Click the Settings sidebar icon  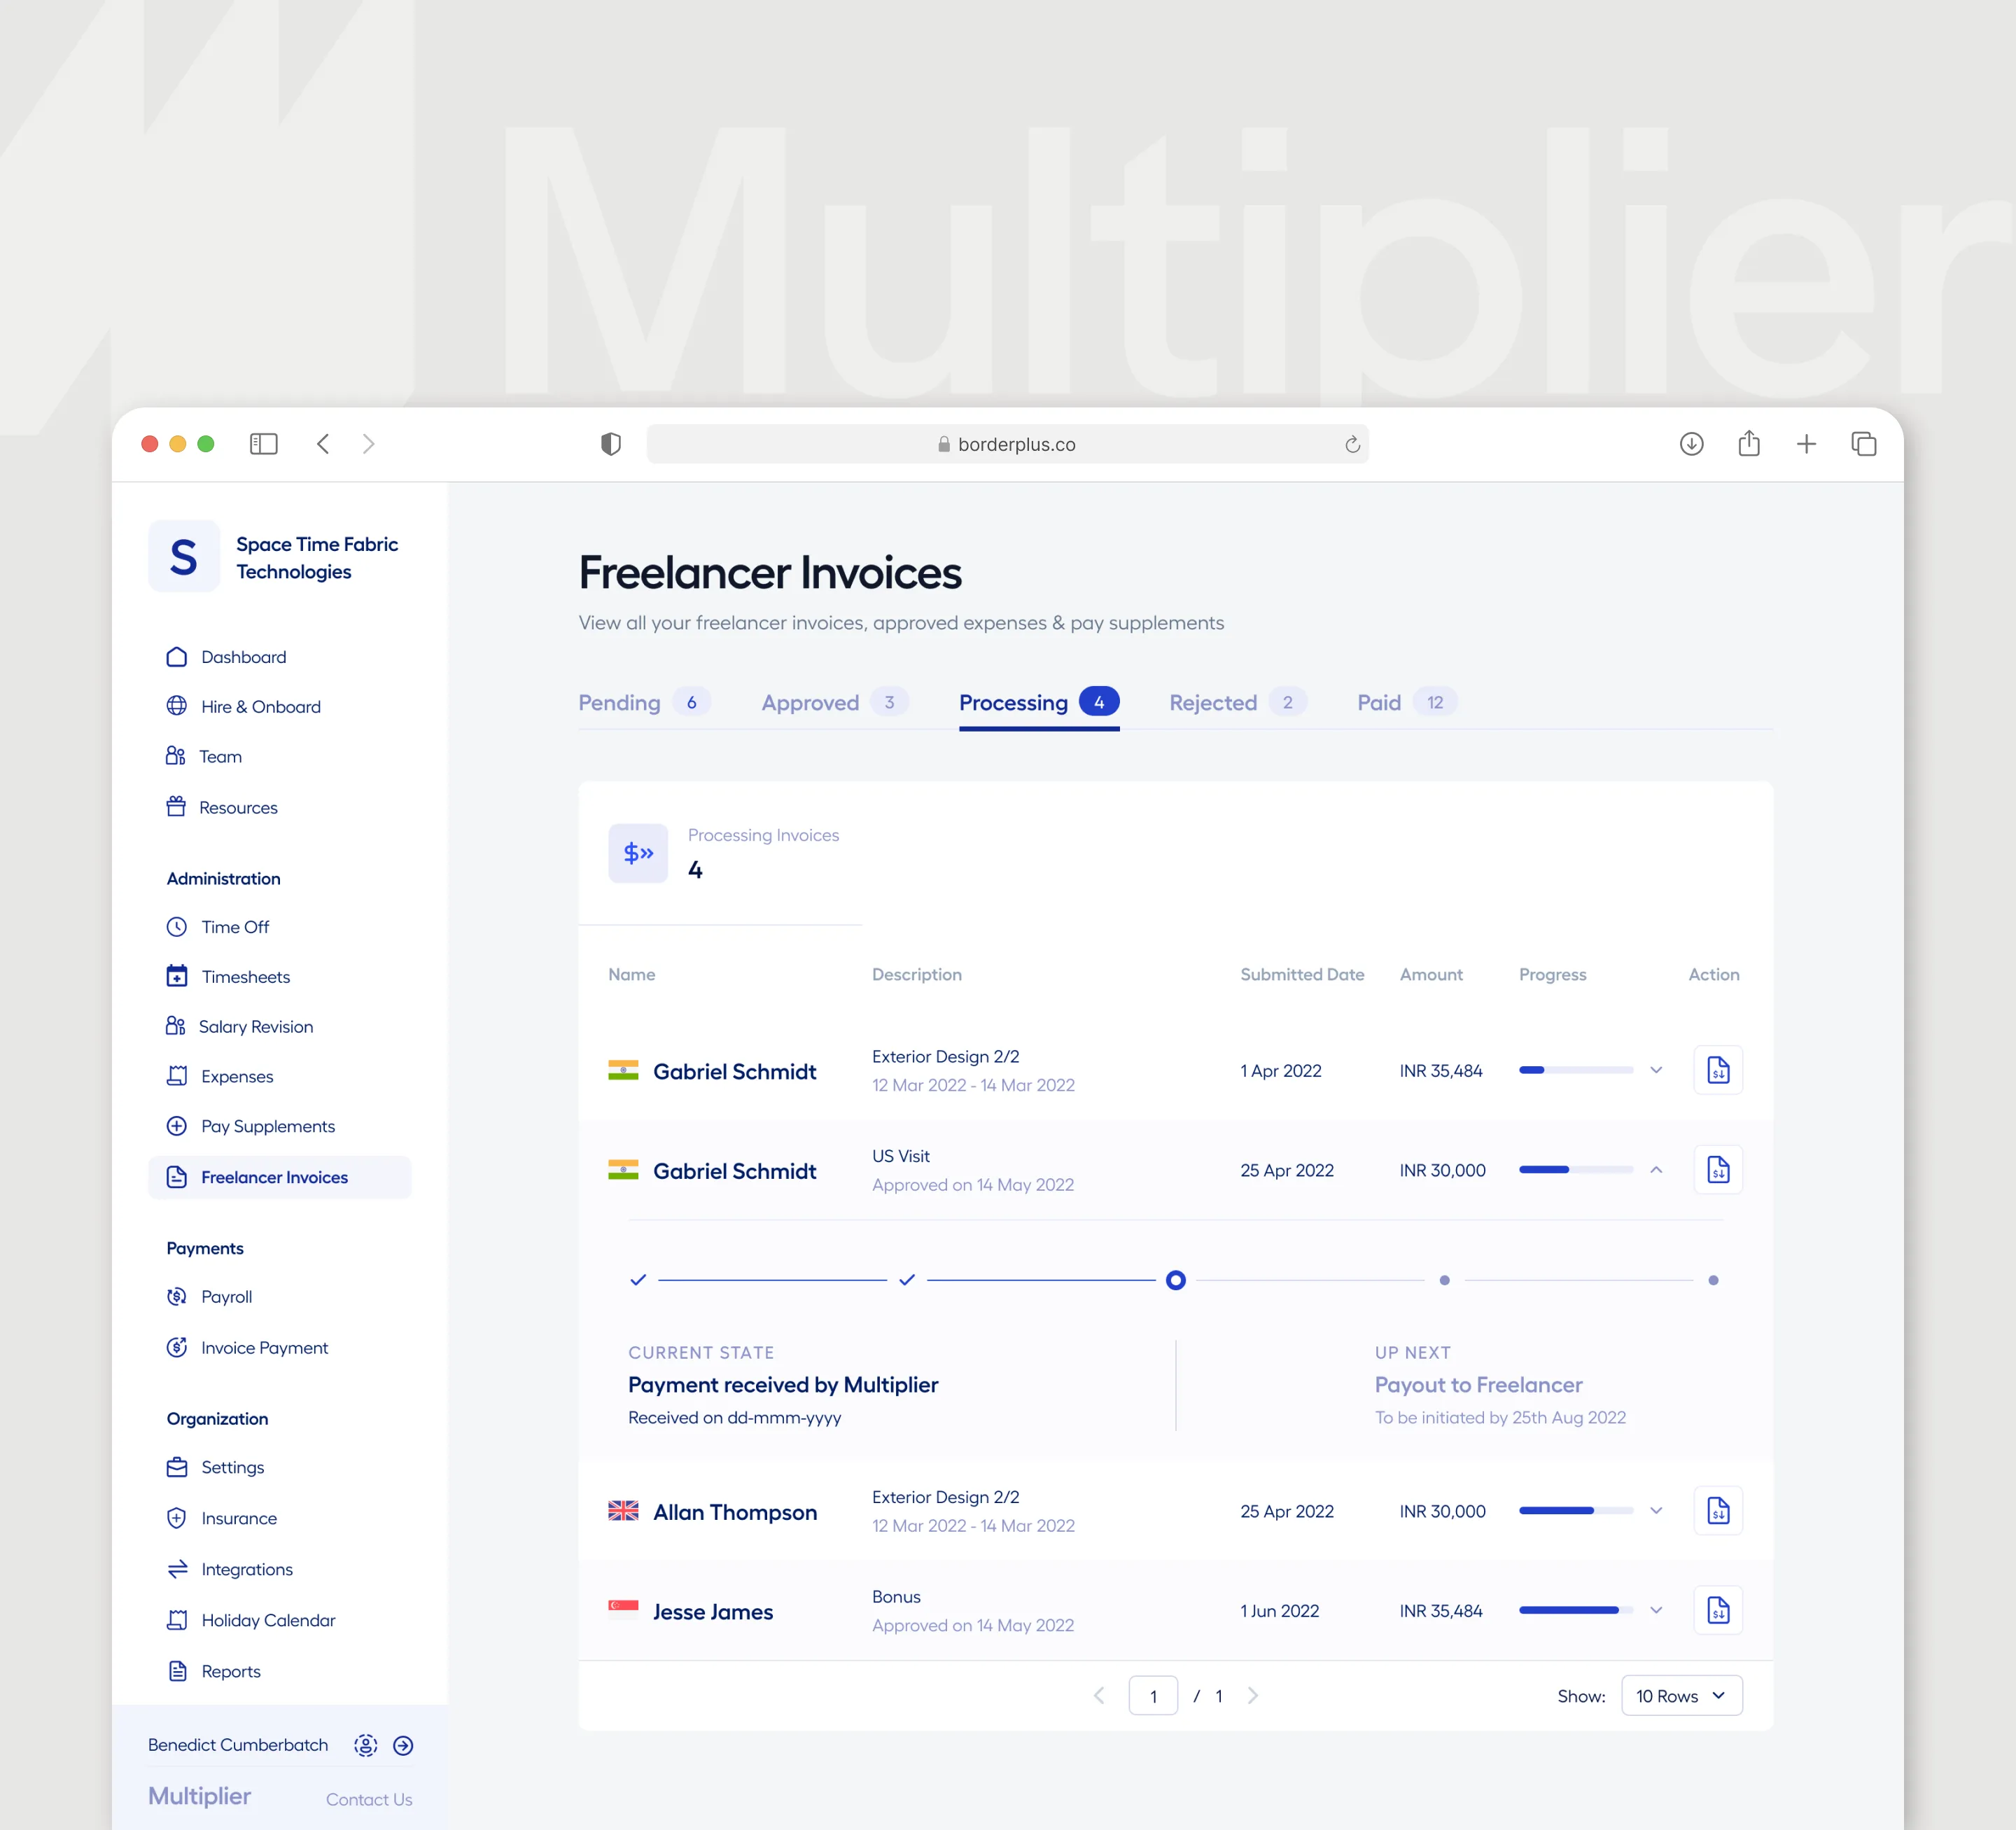(x=177, y=1467)
